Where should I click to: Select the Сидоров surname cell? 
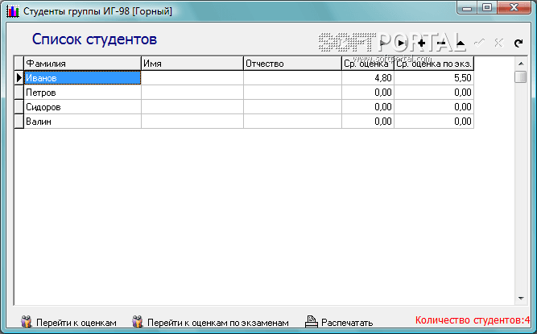point(82,107)
